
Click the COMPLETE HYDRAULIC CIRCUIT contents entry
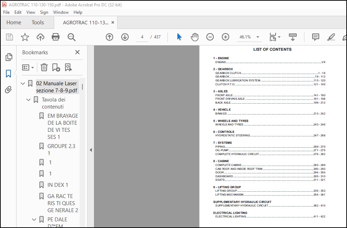[270, 154]
